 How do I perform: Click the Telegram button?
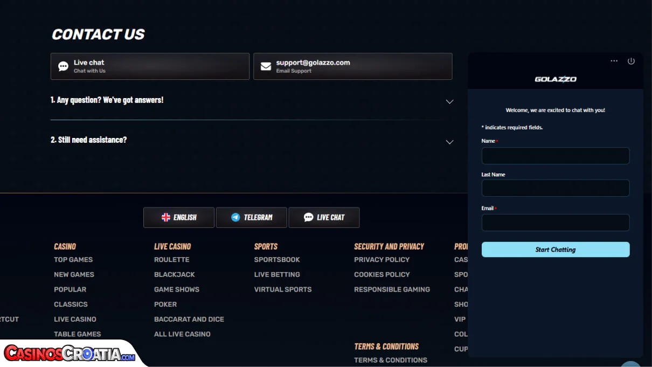(x=252, y=217)
